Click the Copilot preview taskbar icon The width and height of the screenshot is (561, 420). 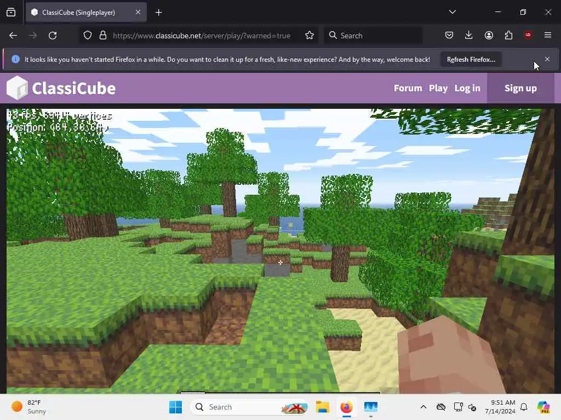(x=543, y=407)
